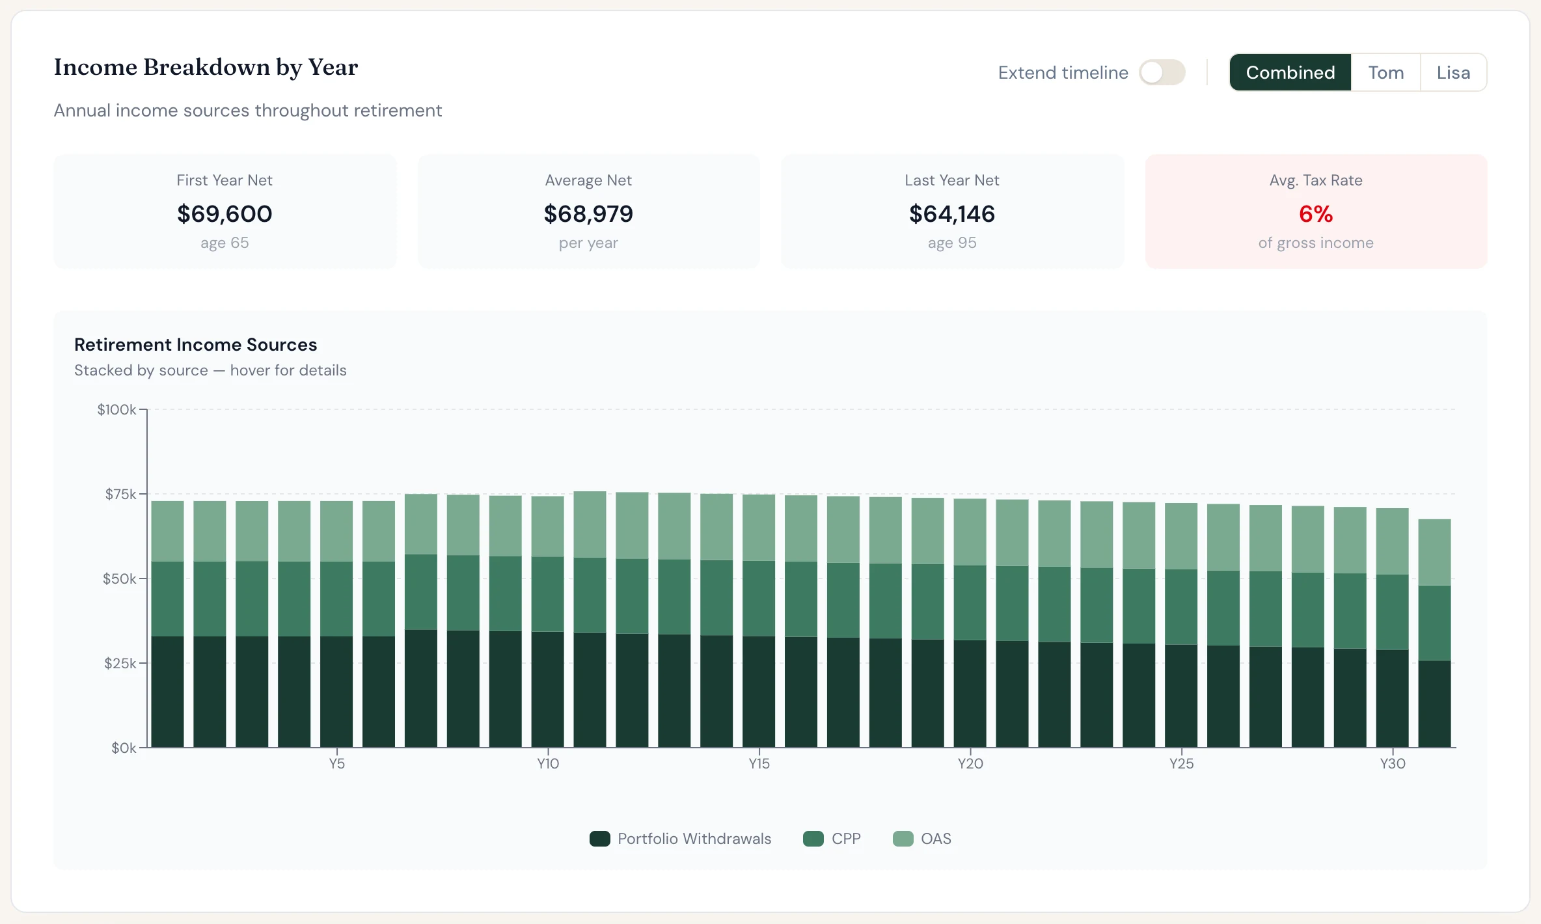Switch to the Tom tab

pos(1386,72)
